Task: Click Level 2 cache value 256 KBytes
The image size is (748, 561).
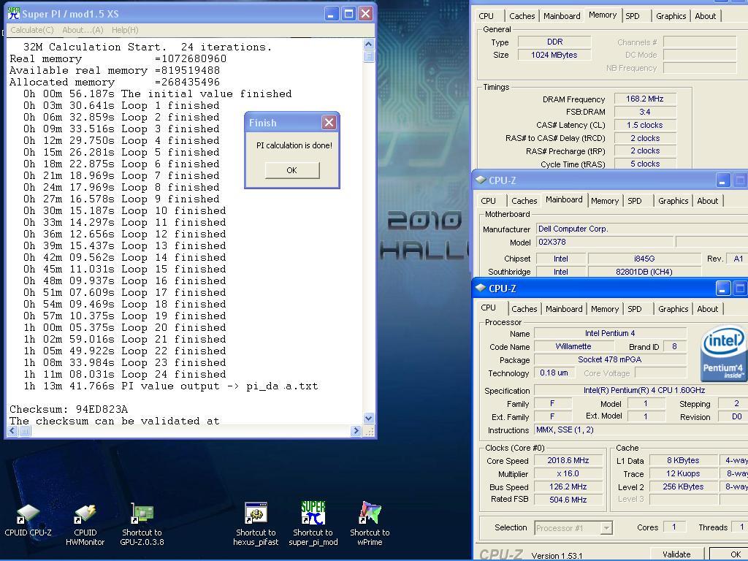Action: [x=683, y=486]
